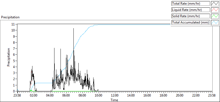Viewport: 220px width, 102px height.
Task: Click the 14:00 x-axis tick label
Action: pyautogui.click(x=131, y=96)
